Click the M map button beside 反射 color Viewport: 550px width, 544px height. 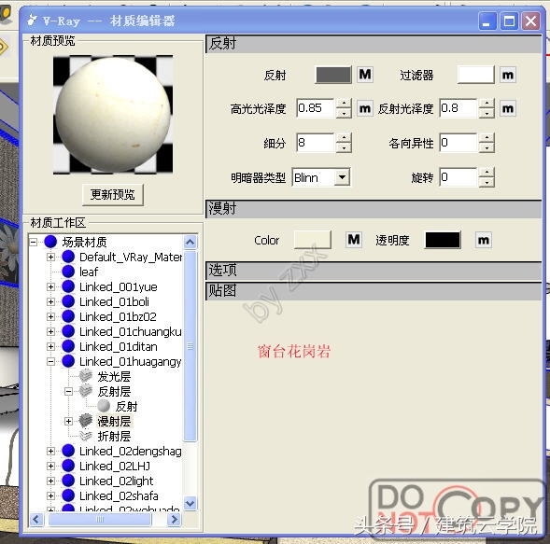365,75
